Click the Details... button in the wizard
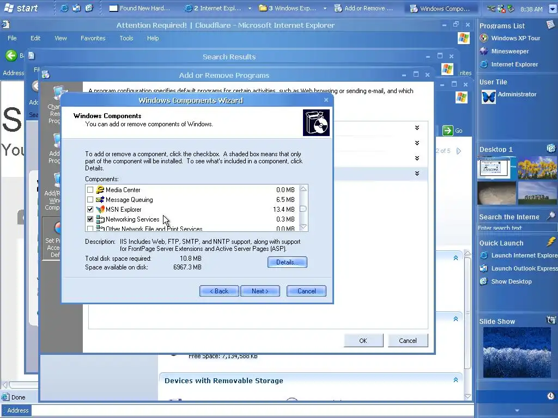Screen dimensions: 558x418 point(287,262)
